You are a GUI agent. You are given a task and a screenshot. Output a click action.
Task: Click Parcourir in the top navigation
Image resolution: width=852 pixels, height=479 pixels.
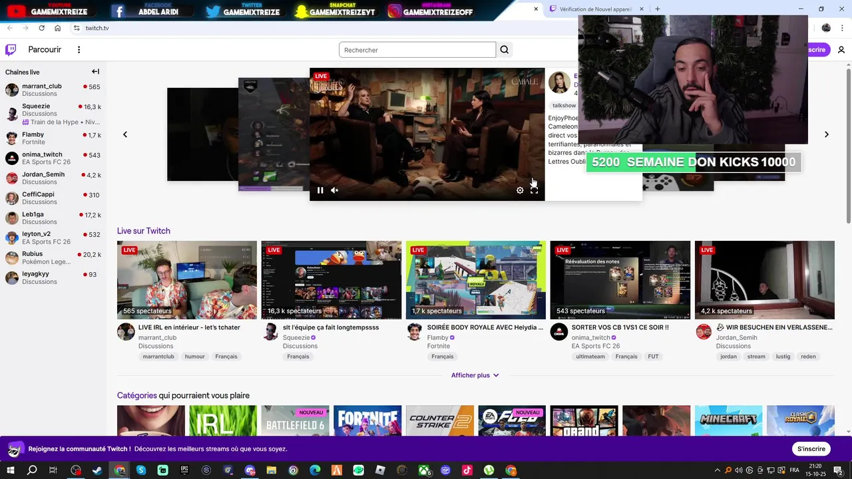(x=45, y=50)
